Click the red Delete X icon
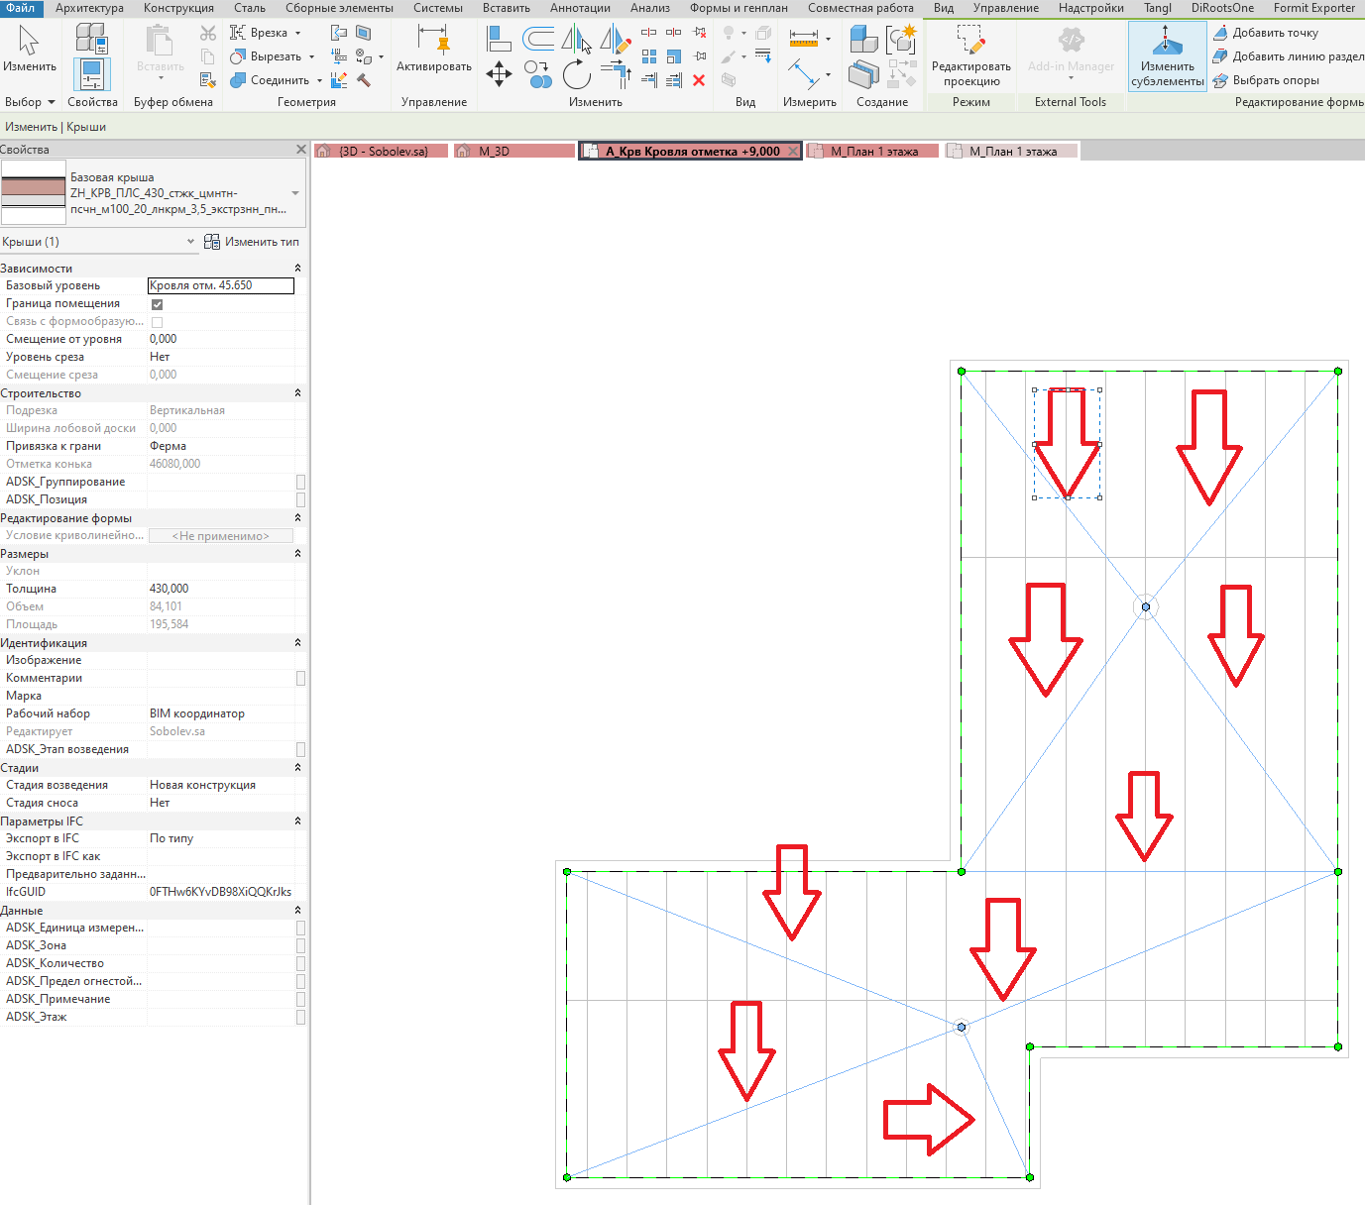Viewport: 1365px width, 1205px height. tap(700, 80)
